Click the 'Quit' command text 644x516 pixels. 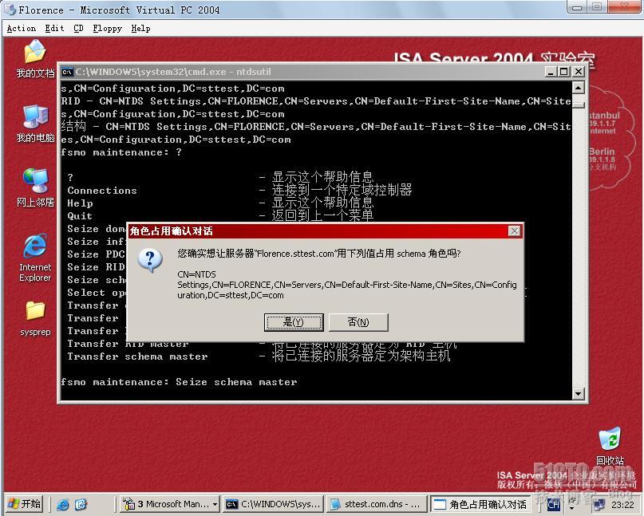click(80, 216)
